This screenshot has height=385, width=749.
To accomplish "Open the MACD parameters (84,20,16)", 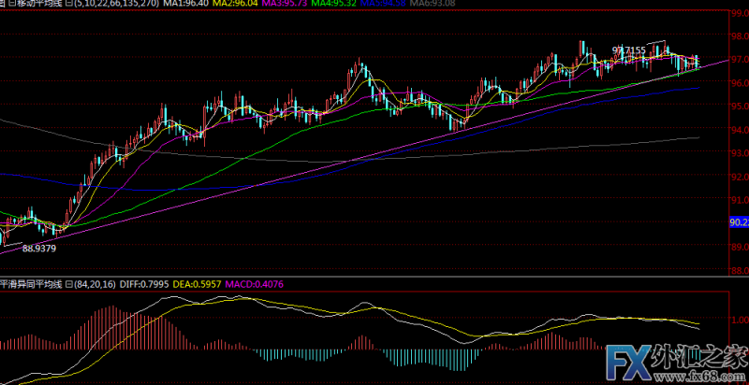I will tap(95, 284).
